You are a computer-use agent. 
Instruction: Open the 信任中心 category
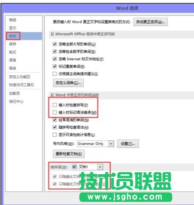click(16, 101)
